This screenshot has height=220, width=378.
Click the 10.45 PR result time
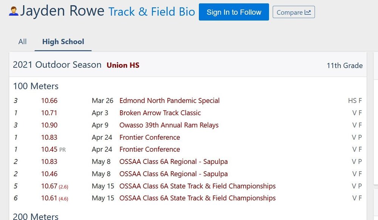pyautogui.click(x=49, y=149)
